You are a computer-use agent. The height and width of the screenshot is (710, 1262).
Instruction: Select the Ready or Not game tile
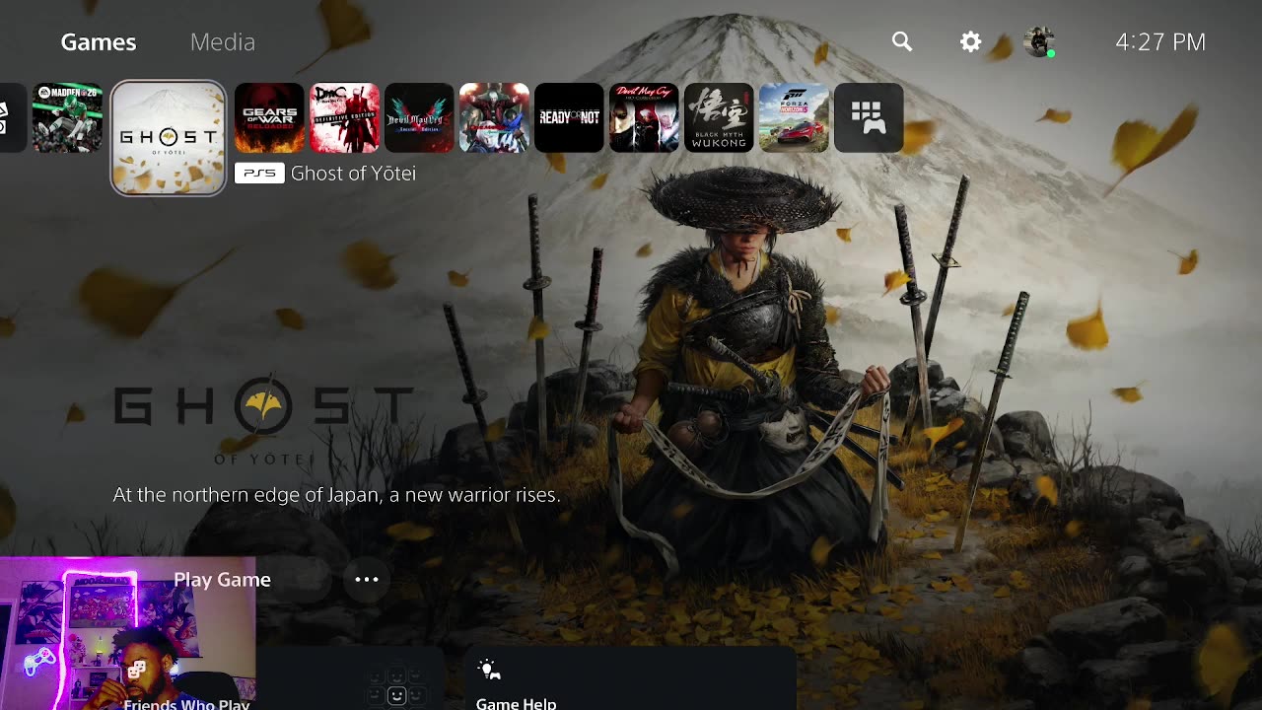569,118
